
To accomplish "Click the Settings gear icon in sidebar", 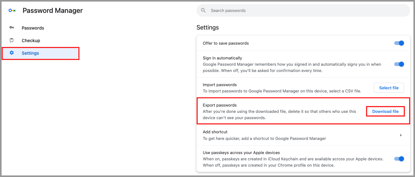I will [12, 53].
